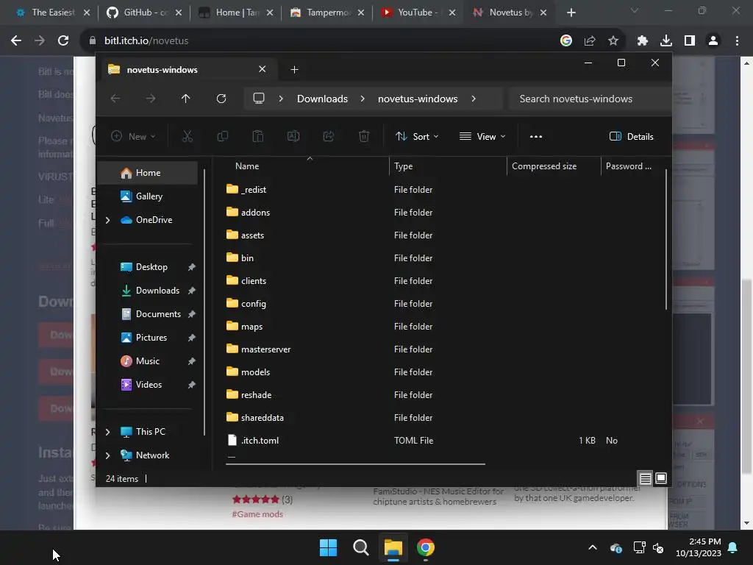The image size is (753, 565).
Task: Click the This PC monitor icon in address bar
Action: click(259, 99)
